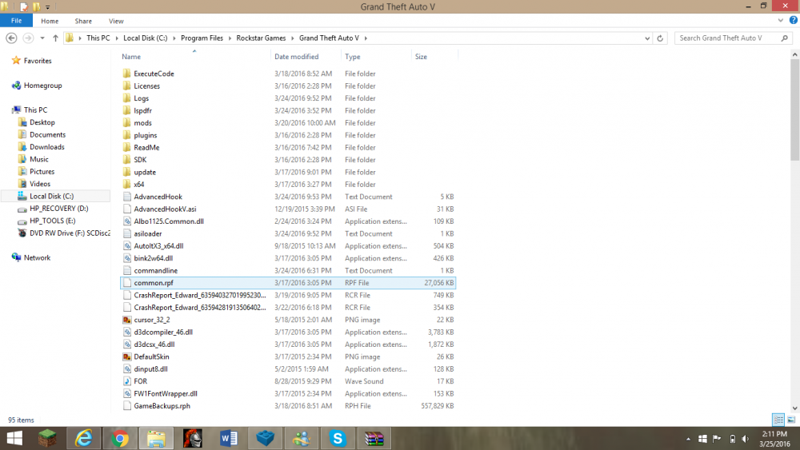Go back to previous folder
Image resolution: width=800 pixels, height=450 pixels.
click(11, 38)
